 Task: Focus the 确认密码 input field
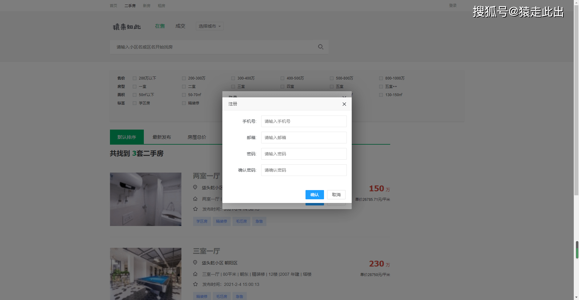pyautogui.click(x=304, y=170)
